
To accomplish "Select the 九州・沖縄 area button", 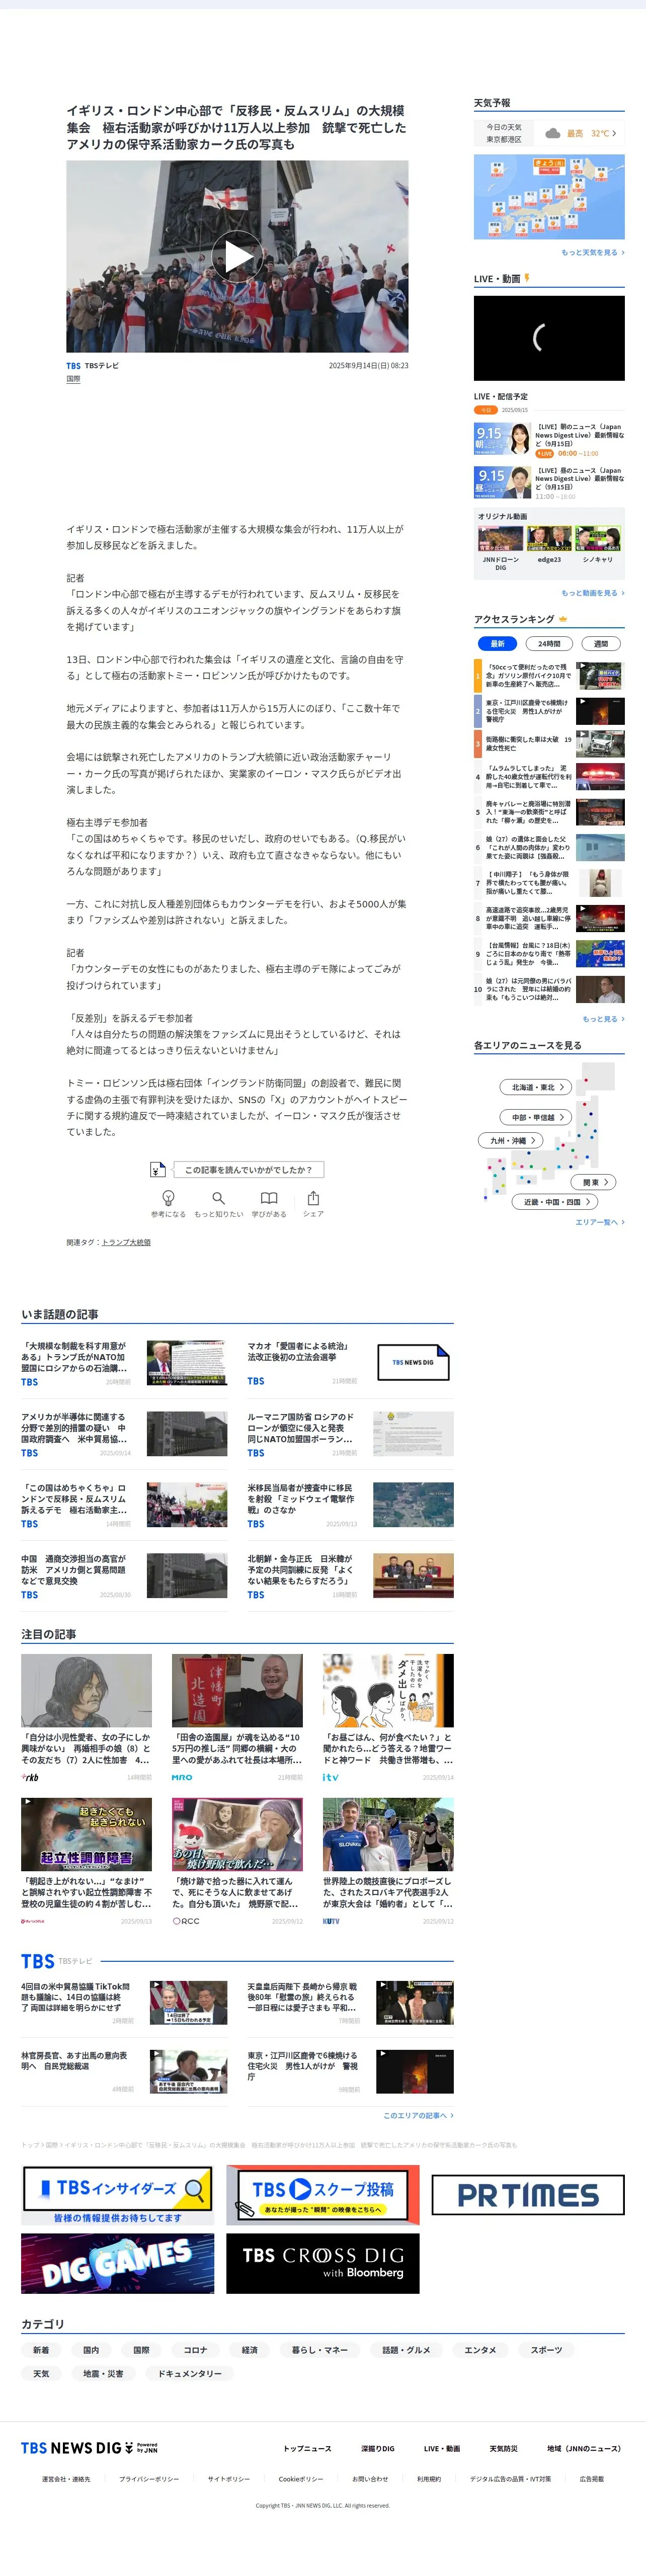I will click(511, 1140).
